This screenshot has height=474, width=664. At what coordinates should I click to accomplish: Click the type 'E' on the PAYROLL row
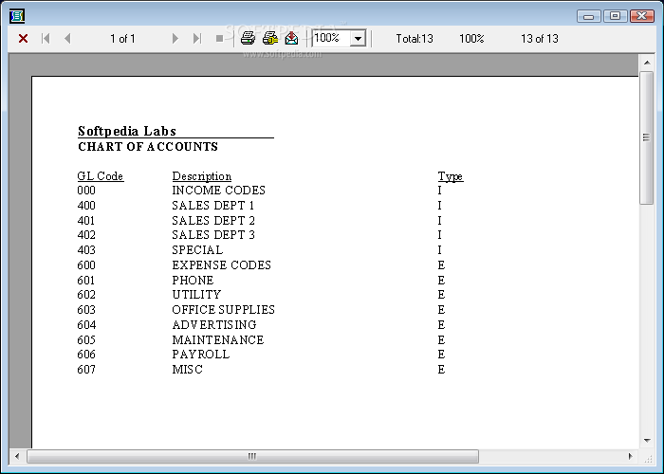point(441,355)
